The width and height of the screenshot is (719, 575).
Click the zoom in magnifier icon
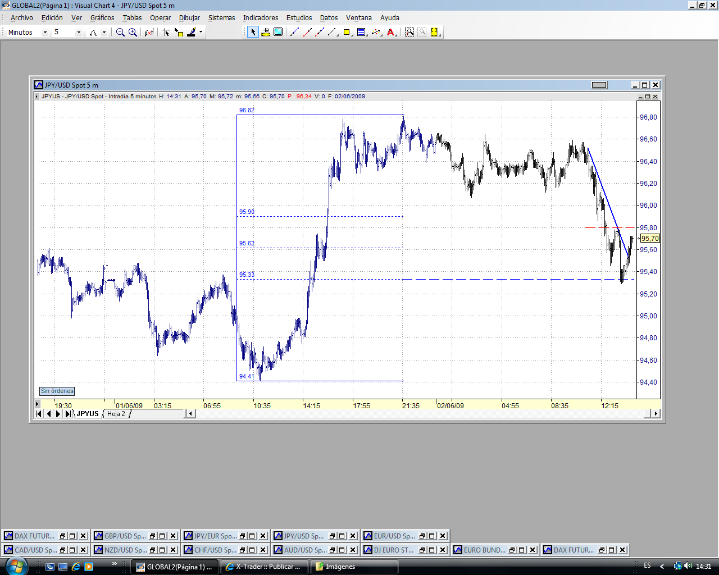[x=133, y=33]
